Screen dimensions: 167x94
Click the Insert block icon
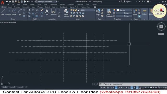(x=98, y=12)
